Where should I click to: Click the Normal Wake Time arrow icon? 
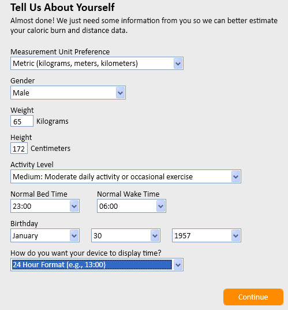pyautogui.click(x=161, y=206)
